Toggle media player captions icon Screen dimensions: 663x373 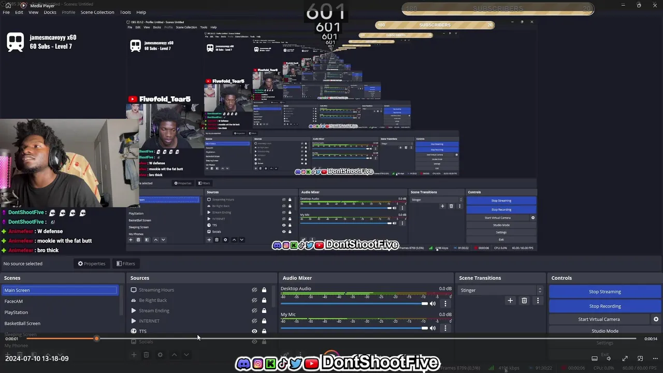pyautogui.click(x=595, y=358)
